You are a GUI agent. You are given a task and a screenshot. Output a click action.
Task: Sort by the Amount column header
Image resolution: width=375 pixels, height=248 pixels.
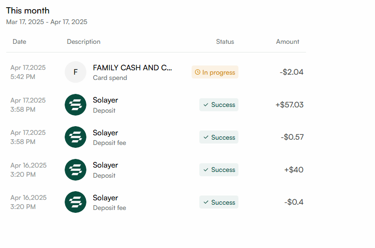pyautogui.click(x=288, y=41)
